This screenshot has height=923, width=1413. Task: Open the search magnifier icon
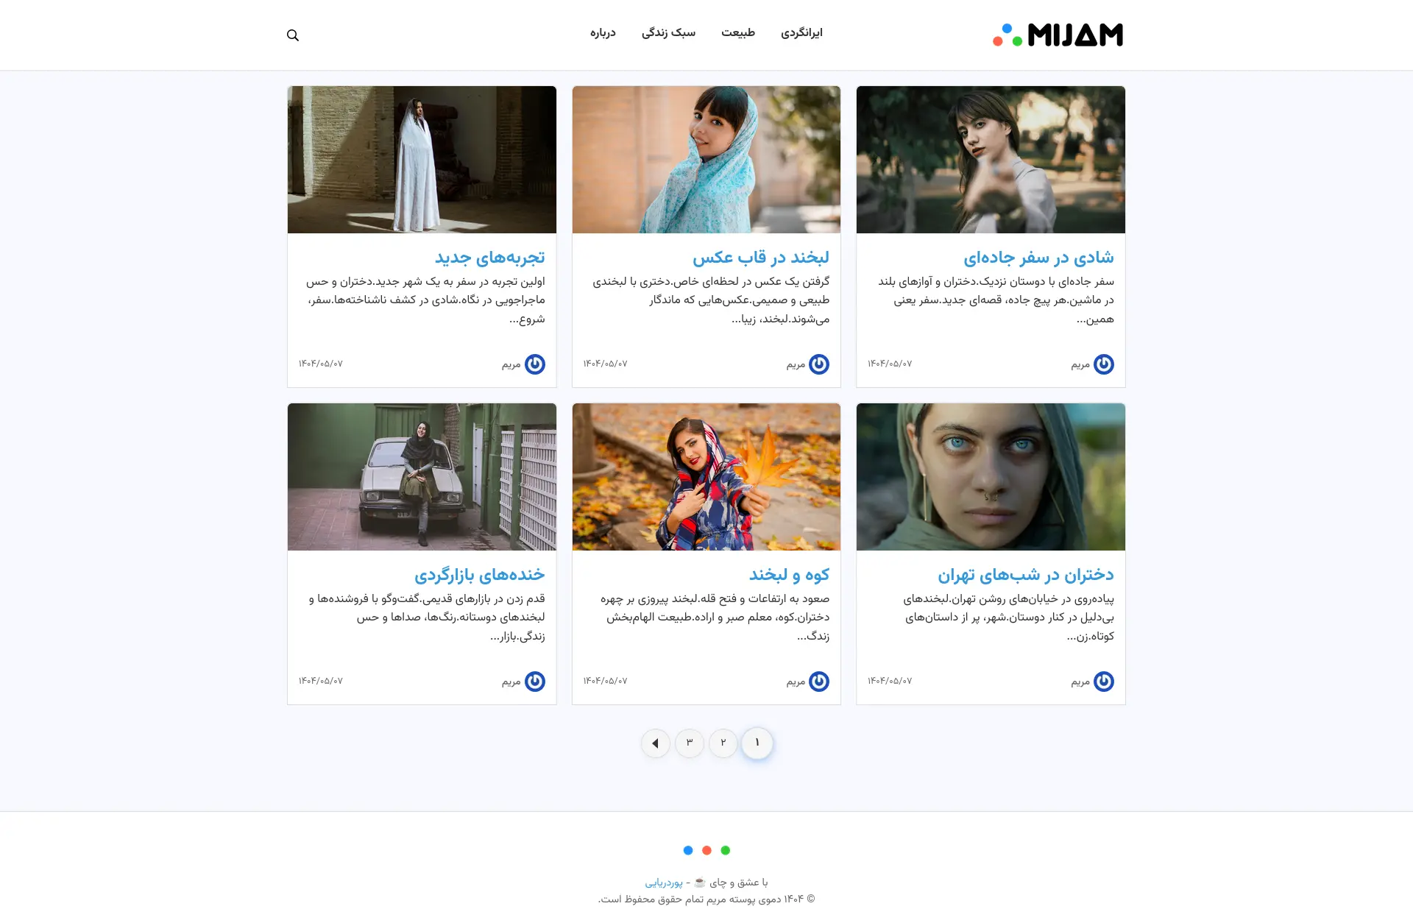pos(293,35)
